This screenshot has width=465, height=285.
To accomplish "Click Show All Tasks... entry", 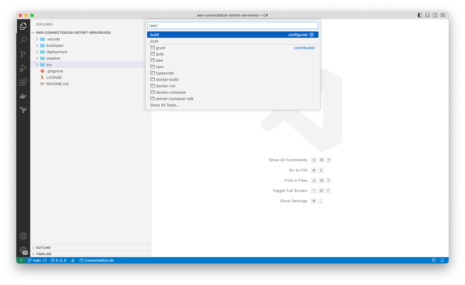I will click(233, 105).
